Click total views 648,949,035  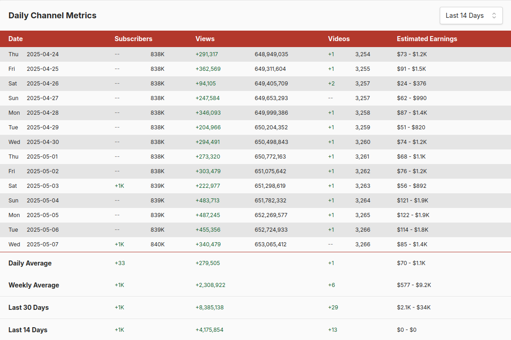coord(271,54)
